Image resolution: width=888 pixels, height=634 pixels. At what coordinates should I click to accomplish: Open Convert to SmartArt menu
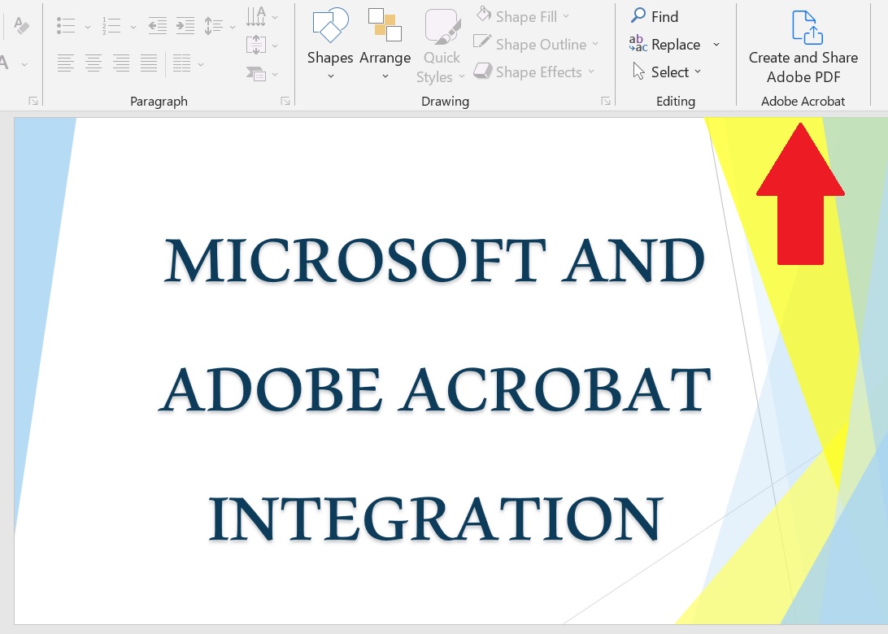(262, 73)
